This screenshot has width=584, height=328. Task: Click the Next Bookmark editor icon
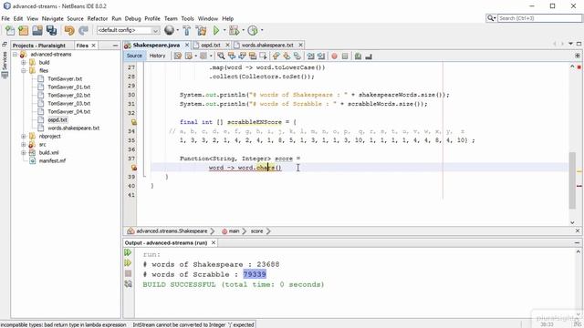click(x=287, y=56)
